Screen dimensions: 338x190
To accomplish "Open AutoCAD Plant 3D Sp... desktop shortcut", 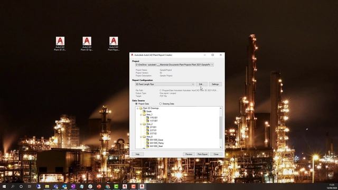I will 87,43.
